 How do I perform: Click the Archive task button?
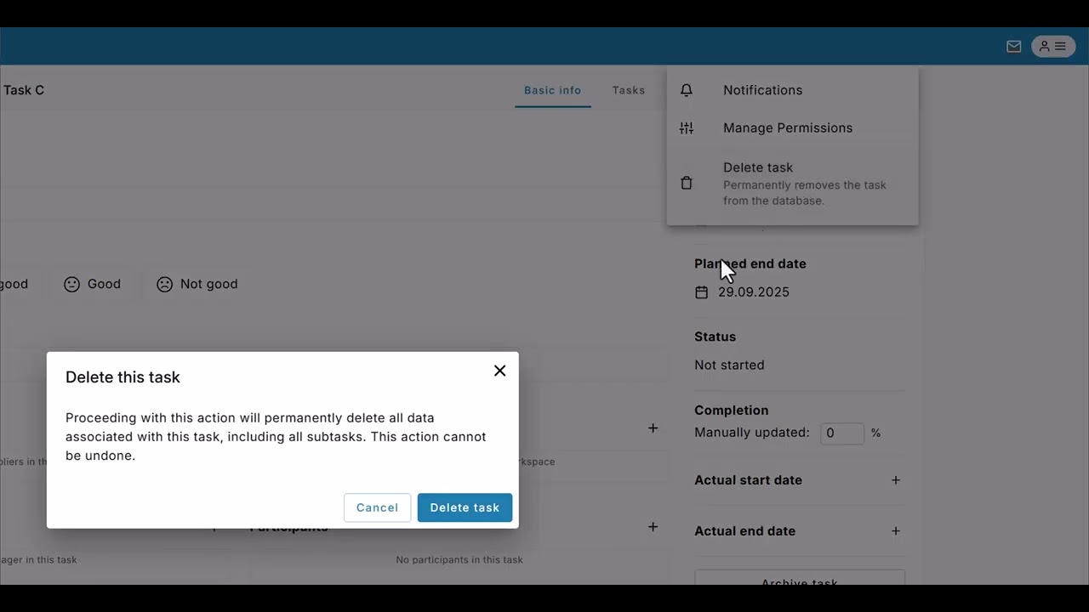[x=800, y=579]
